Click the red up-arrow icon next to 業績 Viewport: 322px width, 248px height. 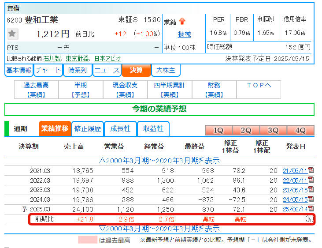pyautogui.click(x=182, y=21)
